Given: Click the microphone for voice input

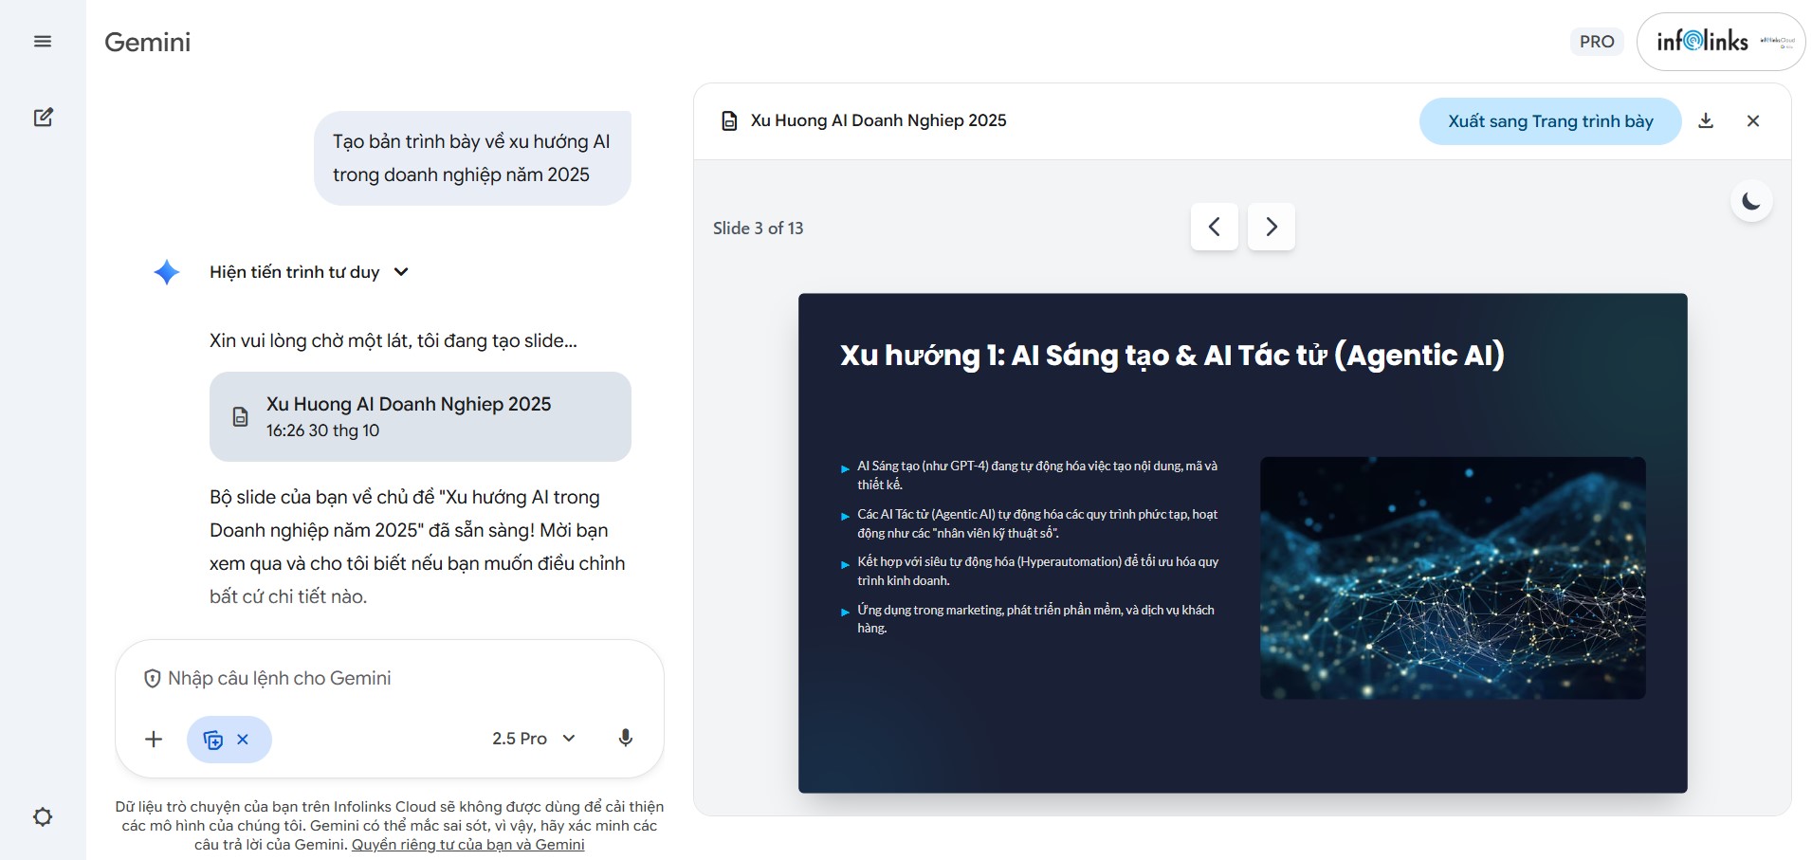Looking at the screenshot, I should coord(626,738).
